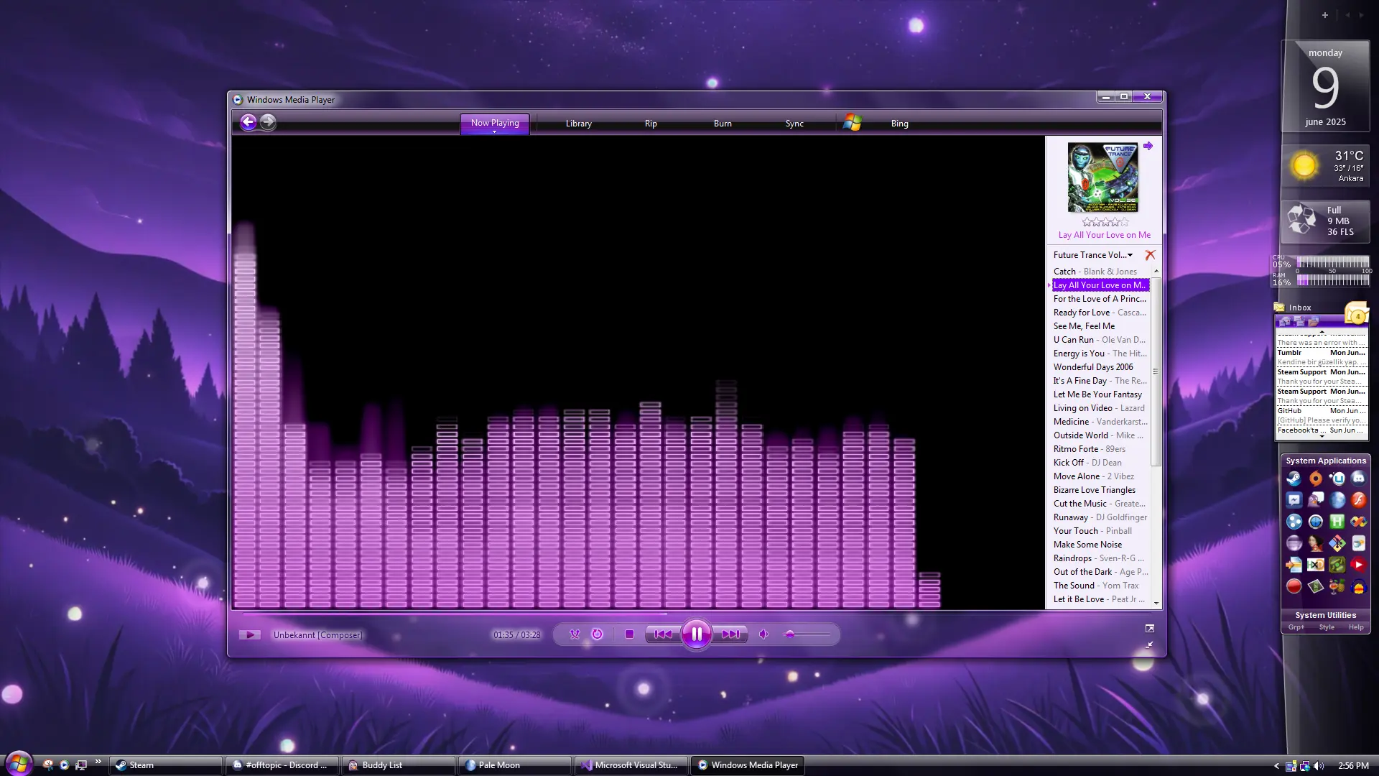Screen dimensions: 1379x776
Task: Click the recycle bin gadget
Action: (1325, 221)
